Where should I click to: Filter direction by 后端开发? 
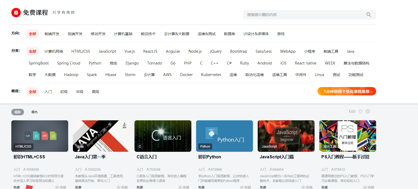click(x=75, y=34)
